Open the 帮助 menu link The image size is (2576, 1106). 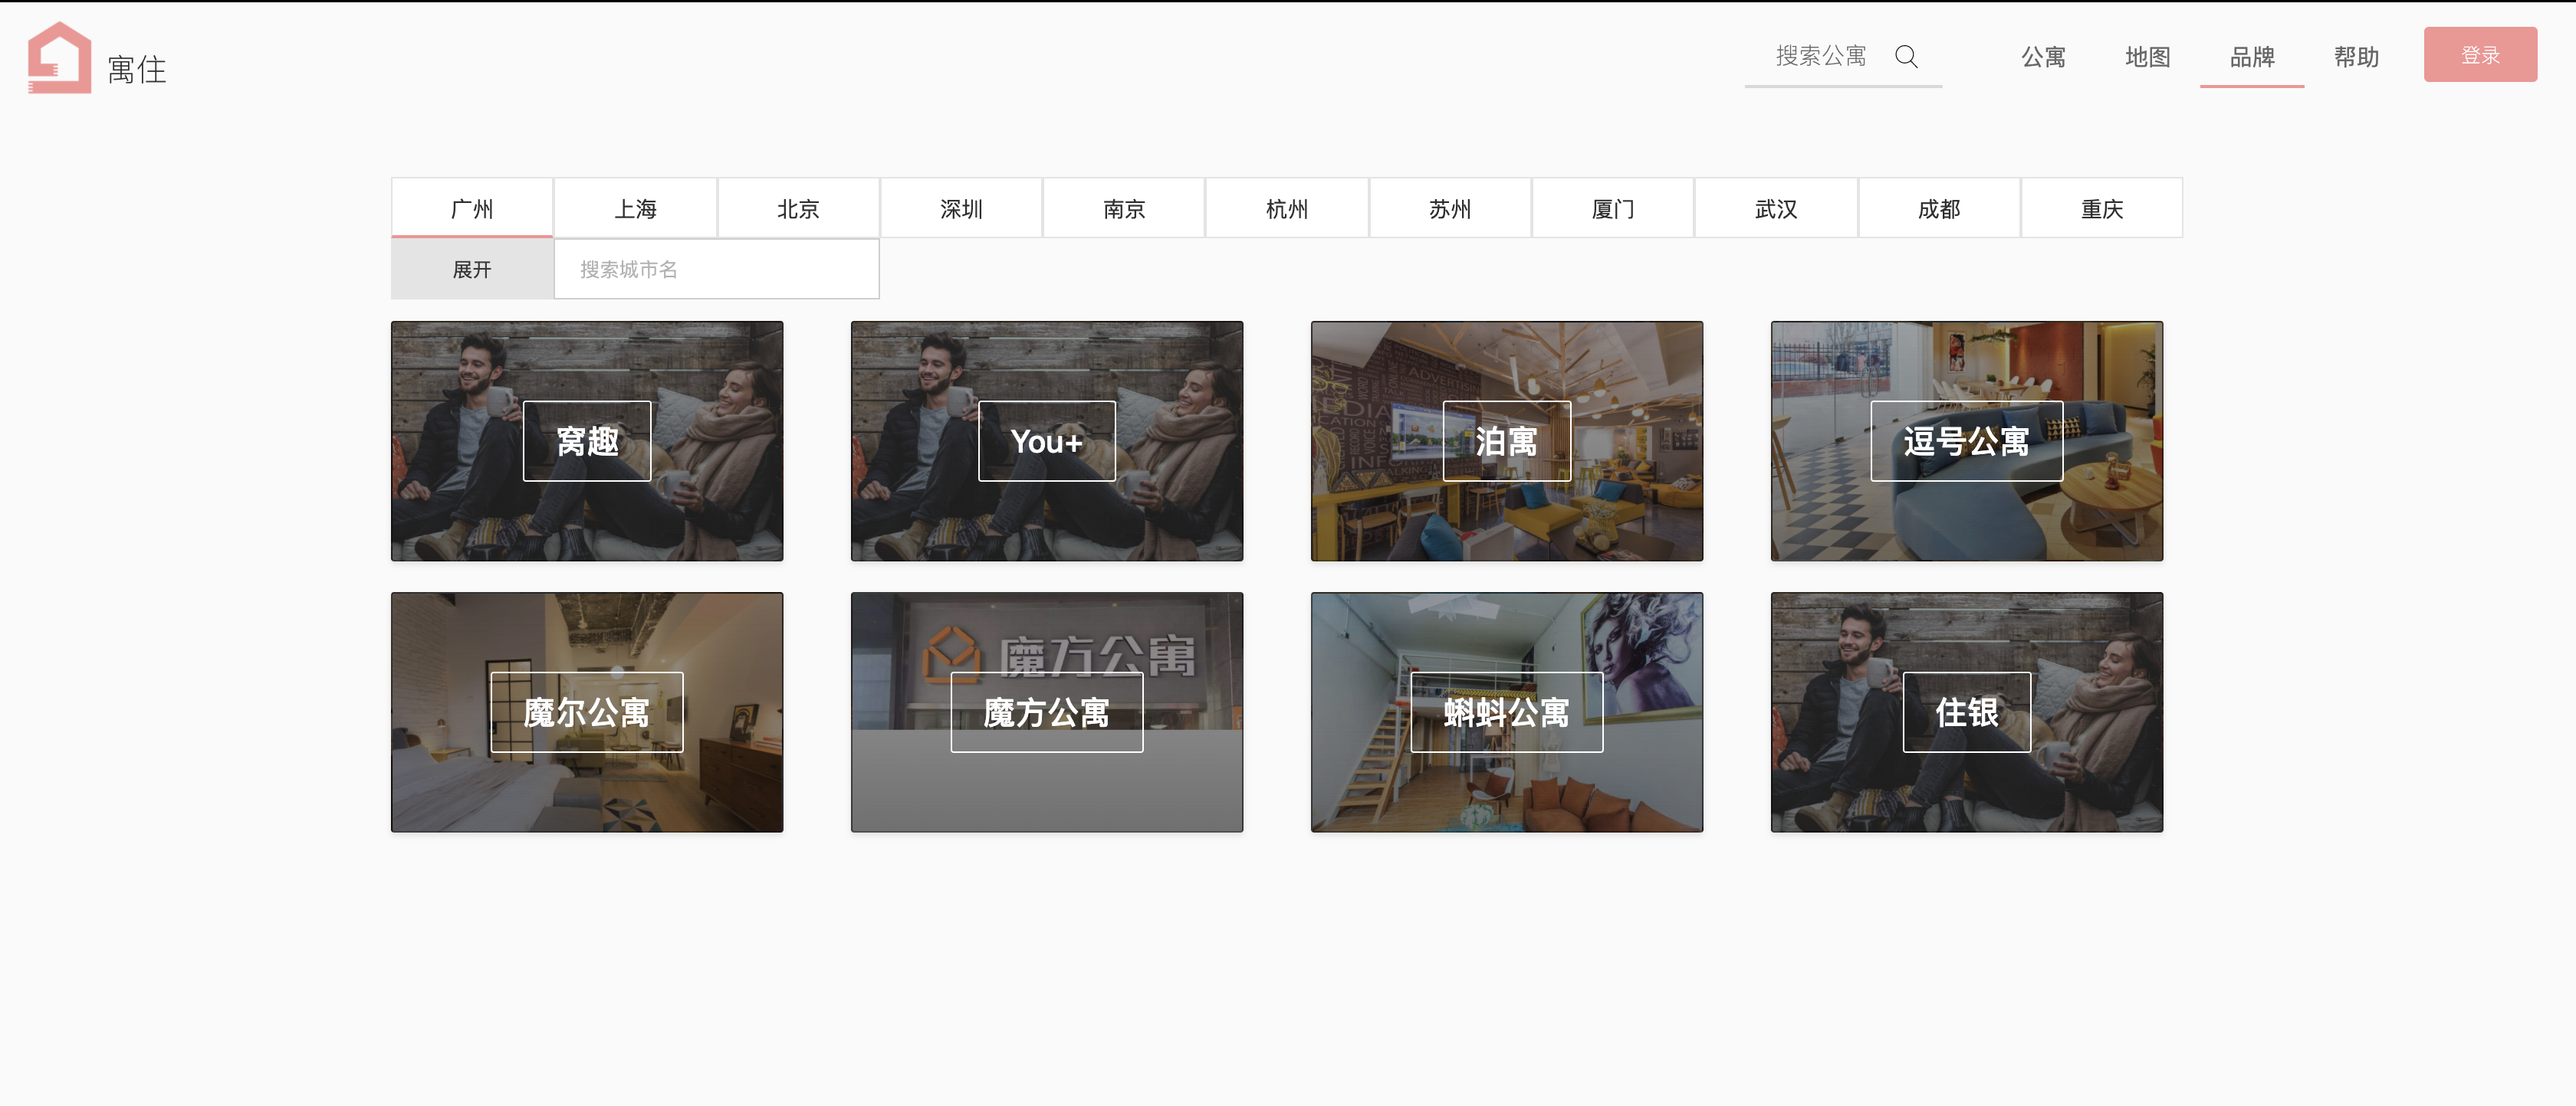pos(2356,58)
